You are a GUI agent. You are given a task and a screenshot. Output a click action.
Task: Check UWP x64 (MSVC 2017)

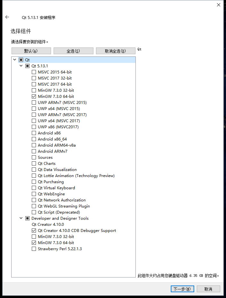pos(34,121)
